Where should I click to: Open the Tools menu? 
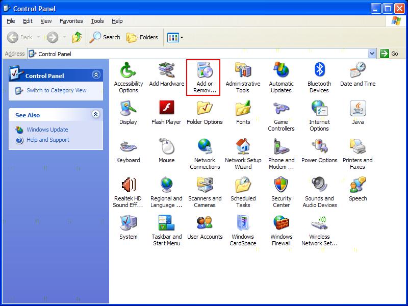[x=97, y=21]
